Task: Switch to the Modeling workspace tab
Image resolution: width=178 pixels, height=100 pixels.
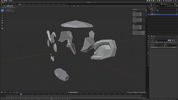Action: click(24, 4)
